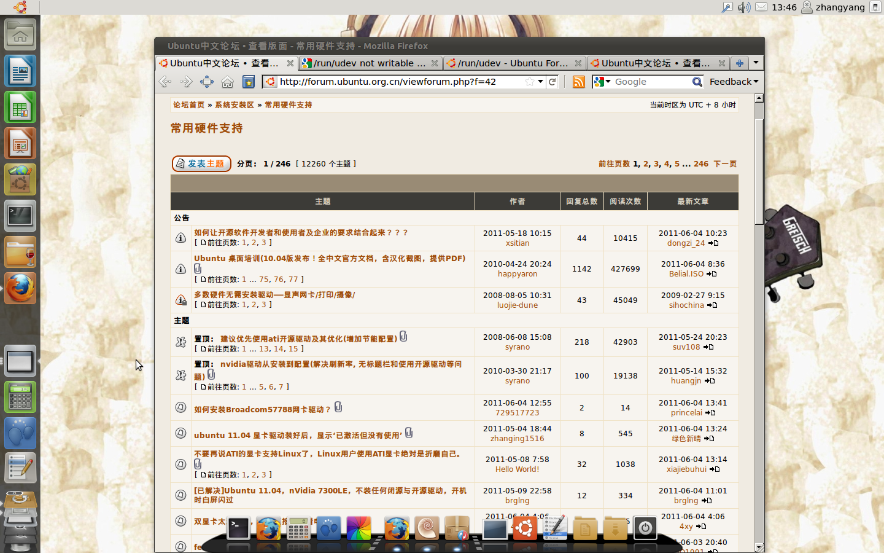
Task: Click the Firefox home button
Action: [x=228, y=82]
